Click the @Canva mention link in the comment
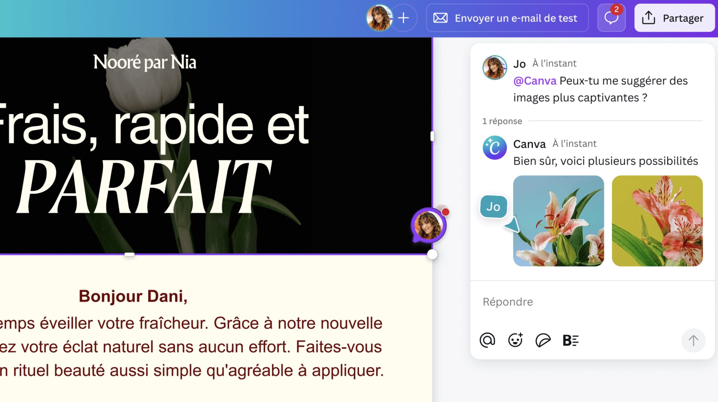The image size is (718, 402). (x=535, y=81)
